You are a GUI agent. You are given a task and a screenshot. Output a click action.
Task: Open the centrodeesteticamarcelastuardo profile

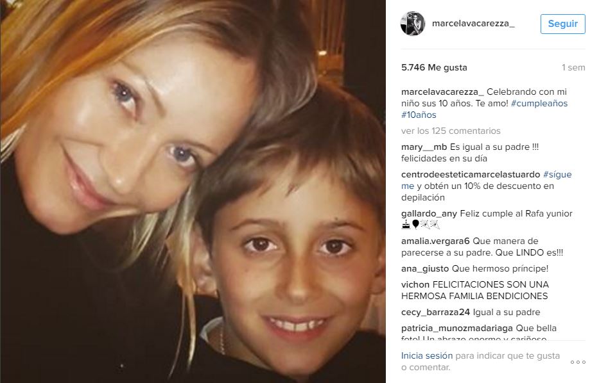tap(471, 174)
